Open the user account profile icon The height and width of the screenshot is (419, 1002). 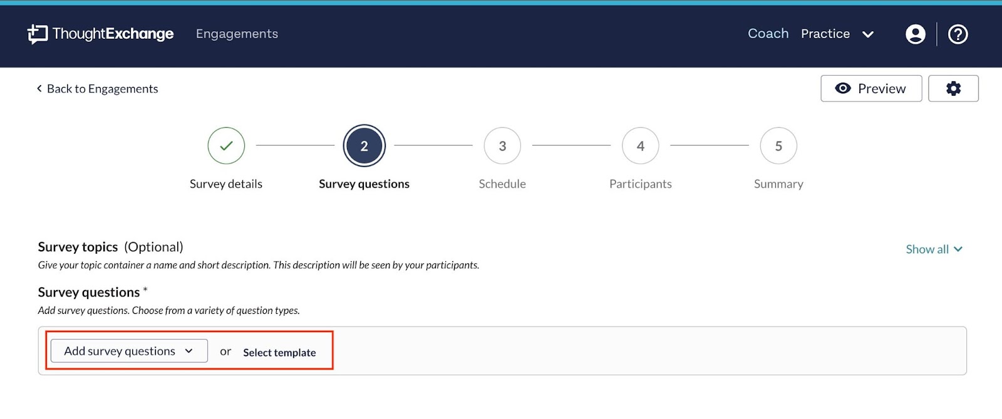[x=915, y=34]
